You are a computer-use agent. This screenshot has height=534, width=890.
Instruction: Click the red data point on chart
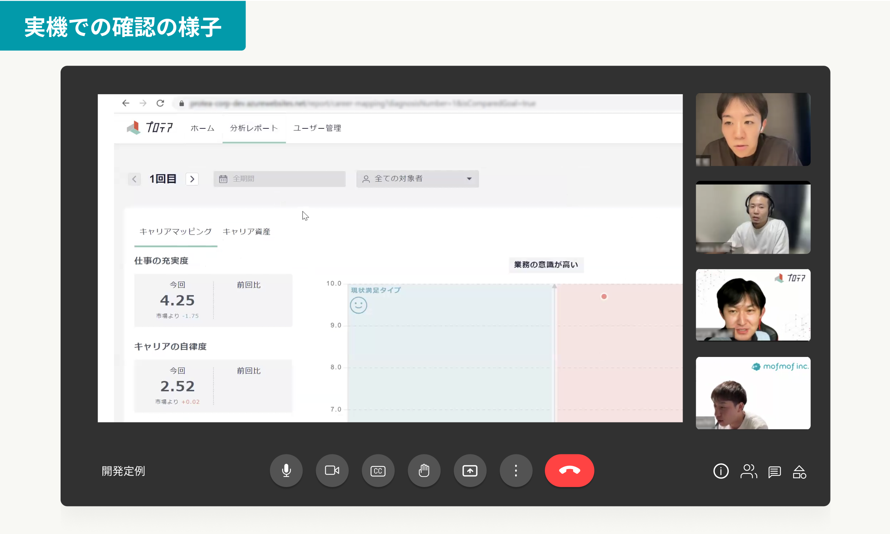pos(604,296)
